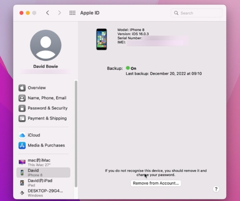This screenshot has height=201, width=240.
Task: Click the iPhone 8 icon in sidebar
Action: (x=22, y=172)
